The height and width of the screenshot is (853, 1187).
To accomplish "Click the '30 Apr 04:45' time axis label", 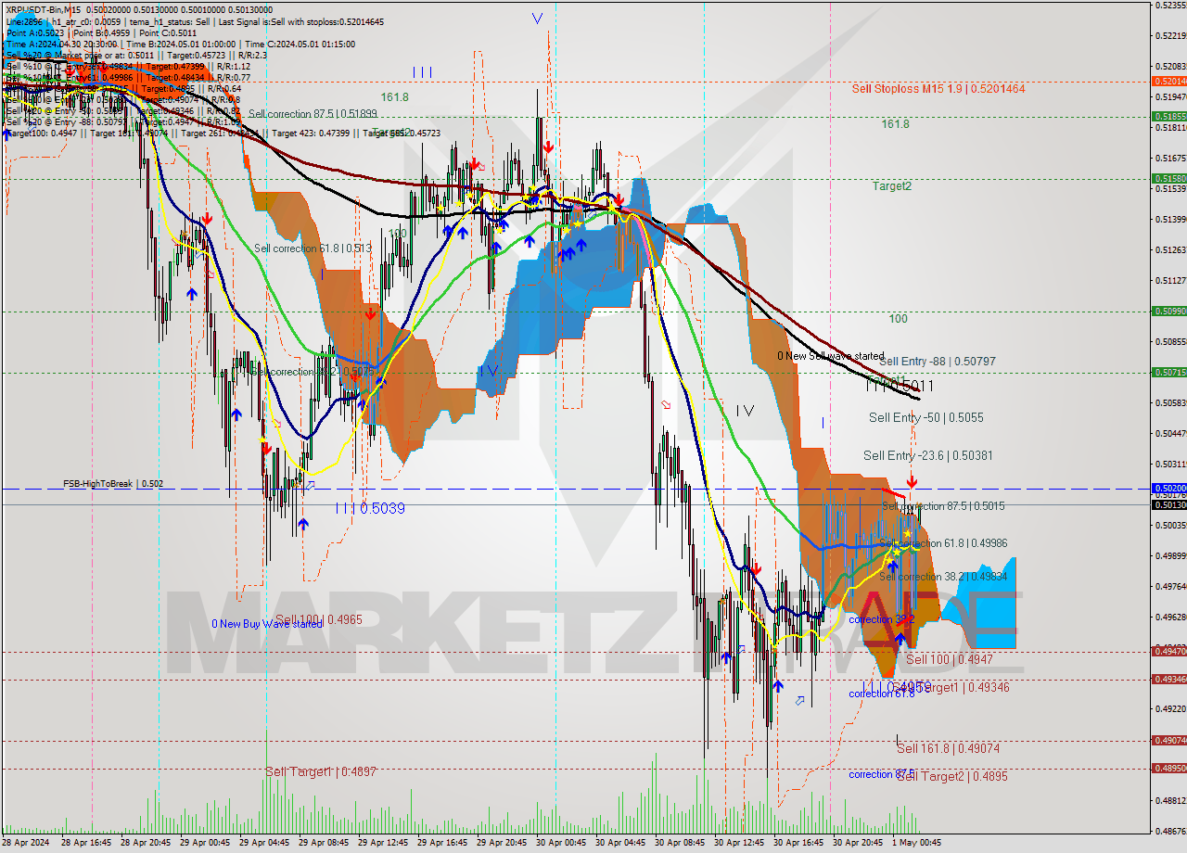I will coord(621,843).
